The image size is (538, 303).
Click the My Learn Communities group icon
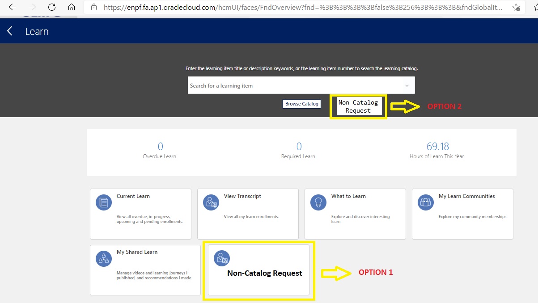click(425, 202)
